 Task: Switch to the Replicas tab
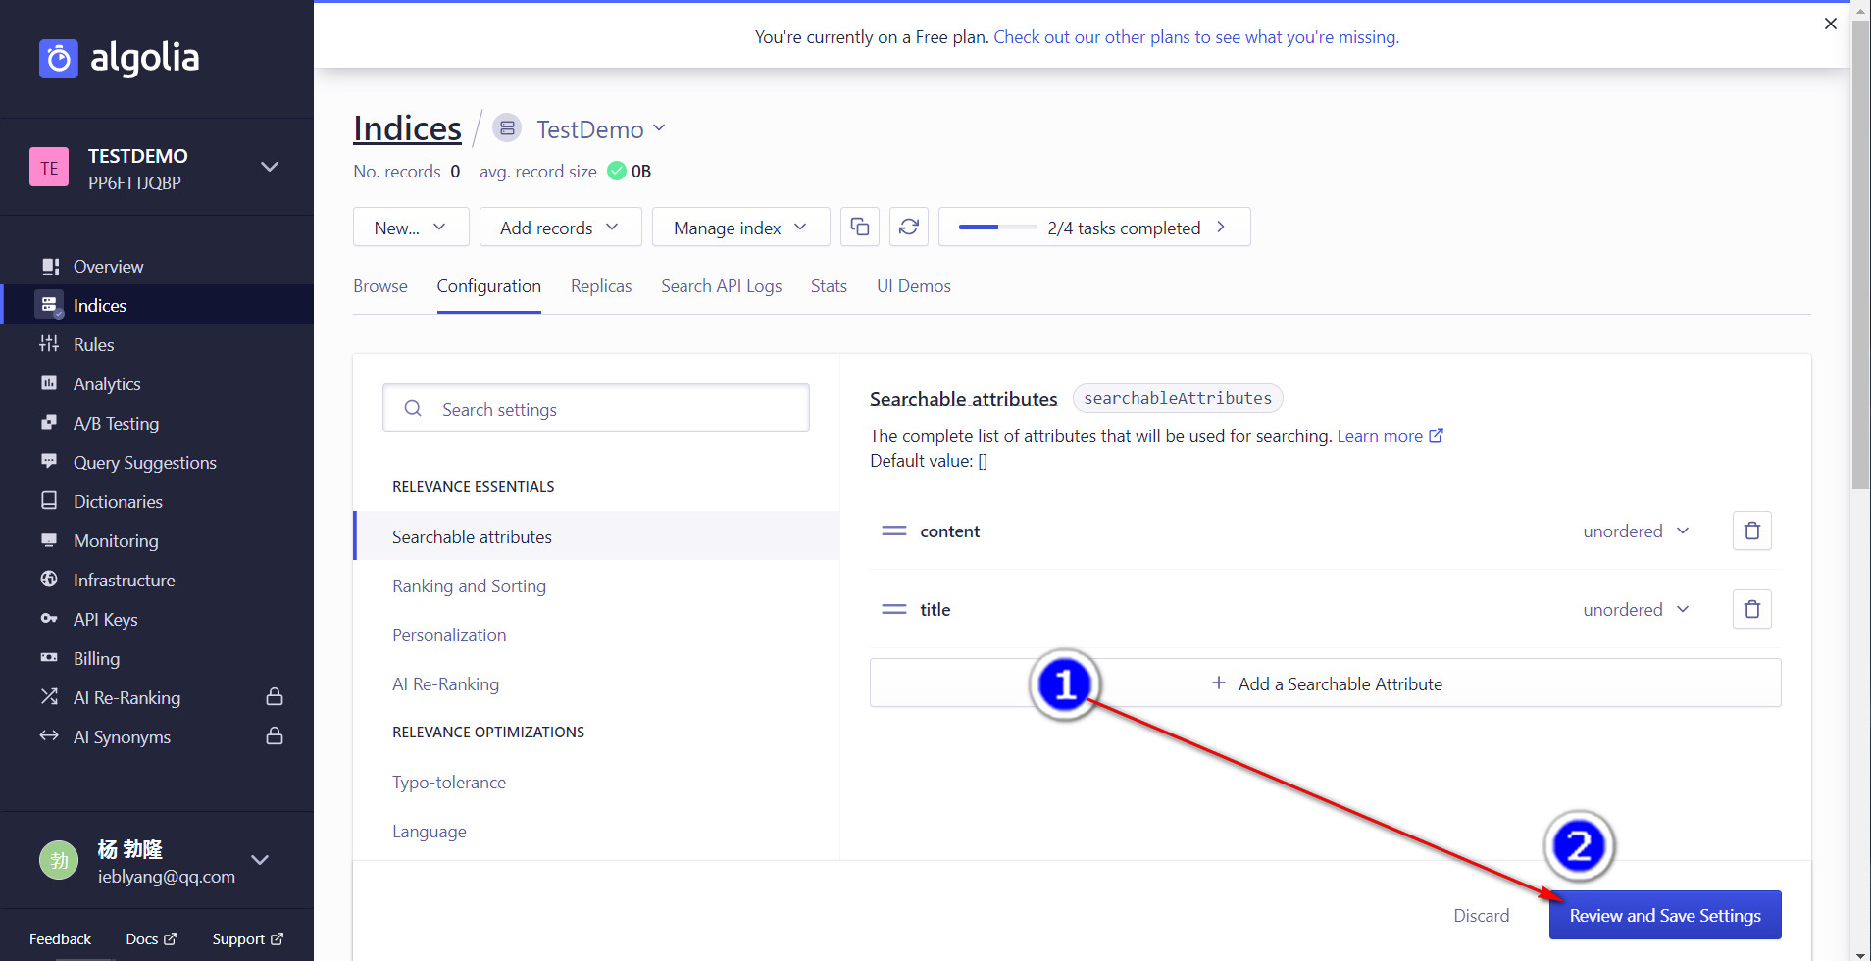pos(600,286)
